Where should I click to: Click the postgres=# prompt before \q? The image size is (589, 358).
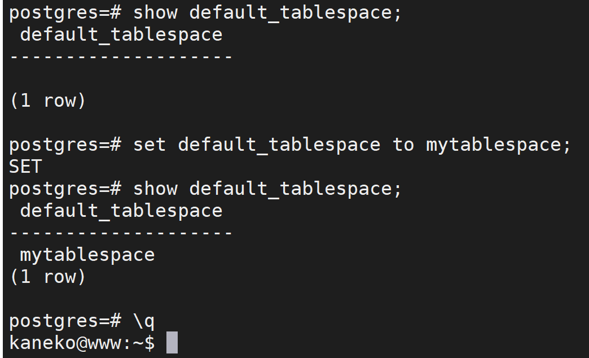tap(65, 321)
